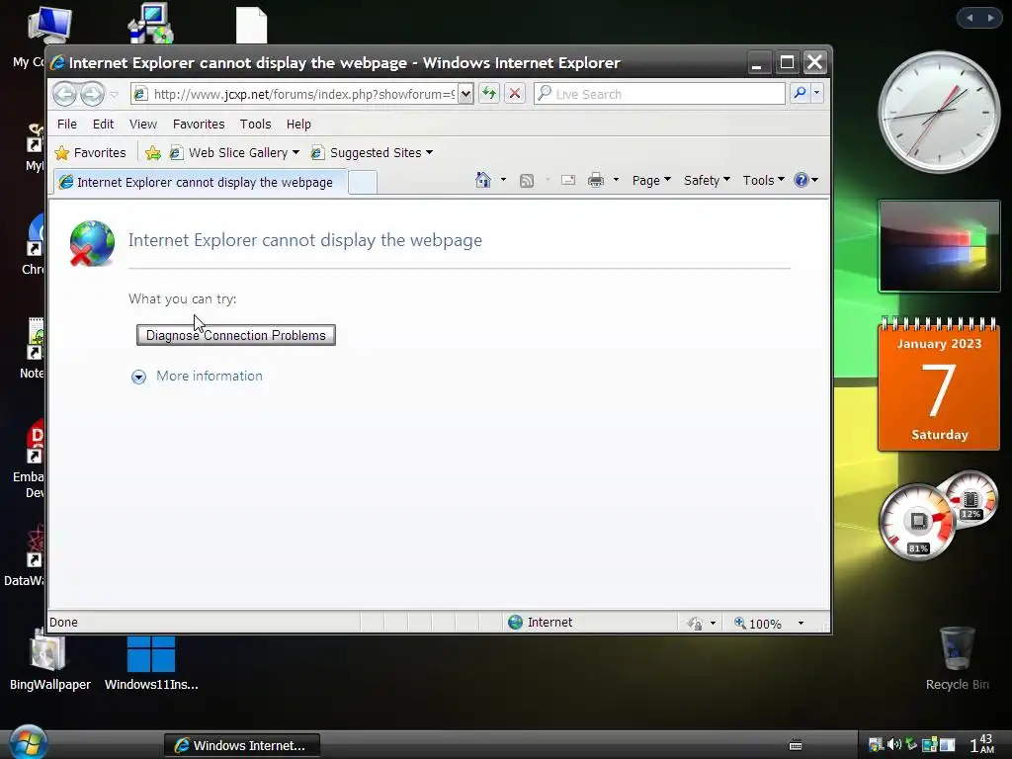Open the File menu
This screenshot has width=1012, height=759.
point(67,124)
